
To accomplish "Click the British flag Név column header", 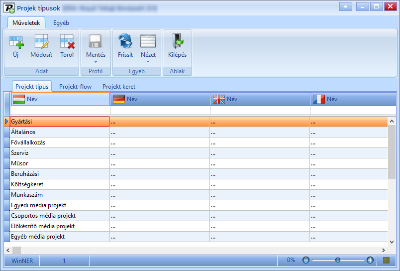I will 260,99.
